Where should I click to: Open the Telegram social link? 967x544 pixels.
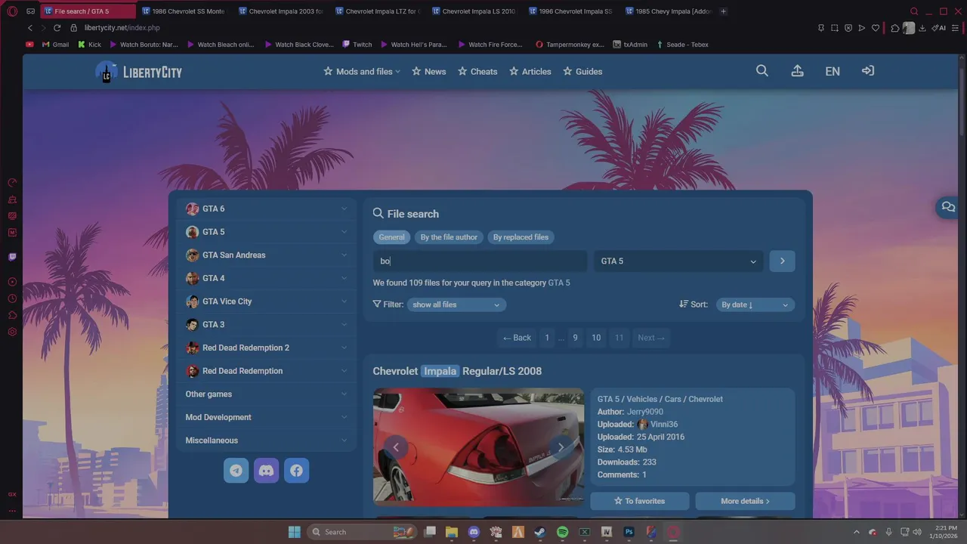click(x=236, y=471)
